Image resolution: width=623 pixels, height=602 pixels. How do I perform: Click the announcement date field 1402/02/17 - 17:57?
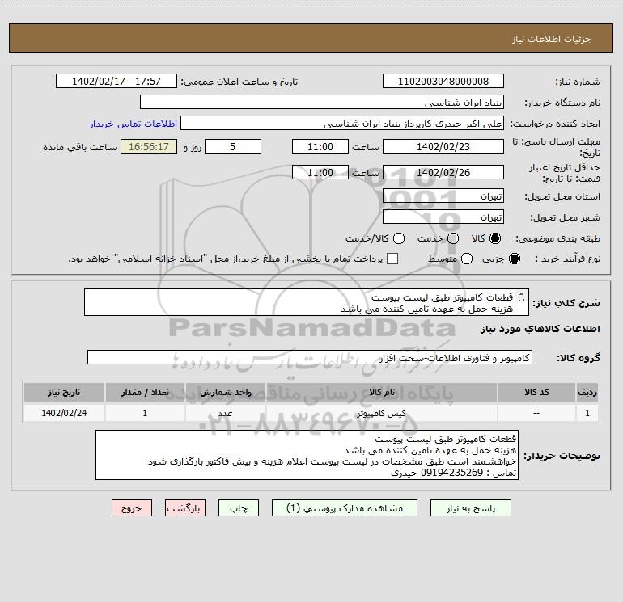tap(117, 81)
